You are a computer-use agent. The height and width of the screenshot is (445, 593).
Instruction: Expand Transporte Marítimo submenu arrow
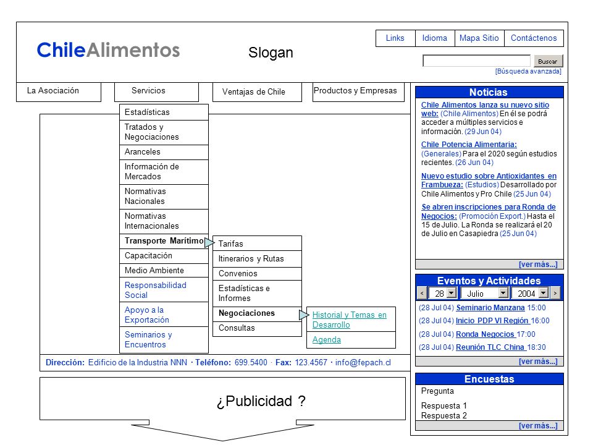click(x=209, y=242)
